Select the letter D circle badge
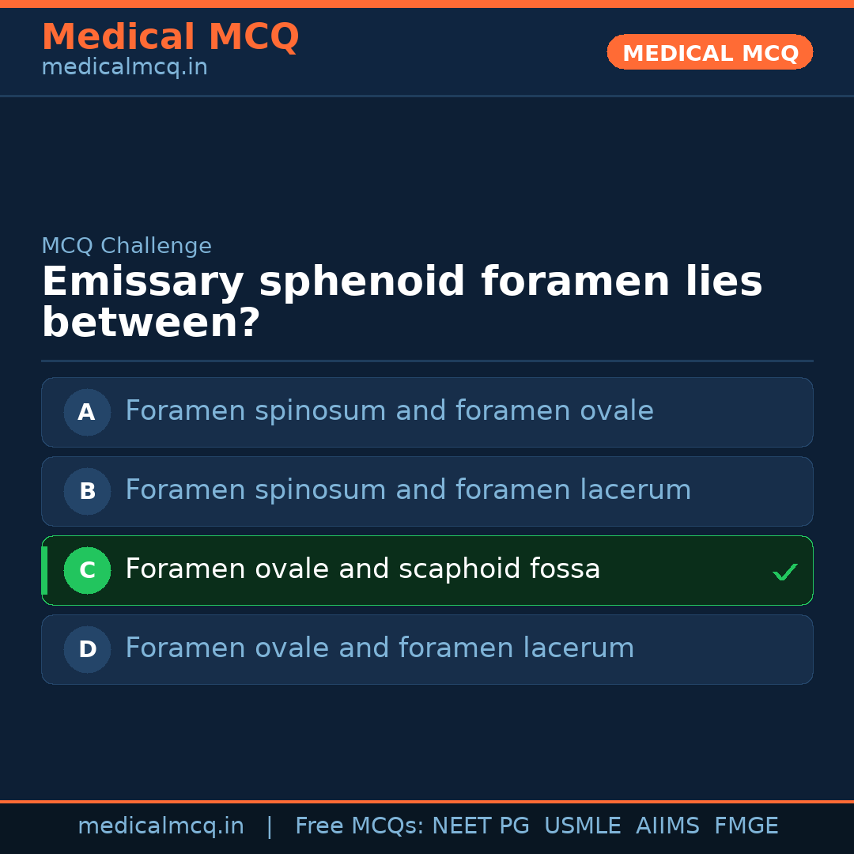The height and width of the screenshot is (854, 854). tap(87, 649)
